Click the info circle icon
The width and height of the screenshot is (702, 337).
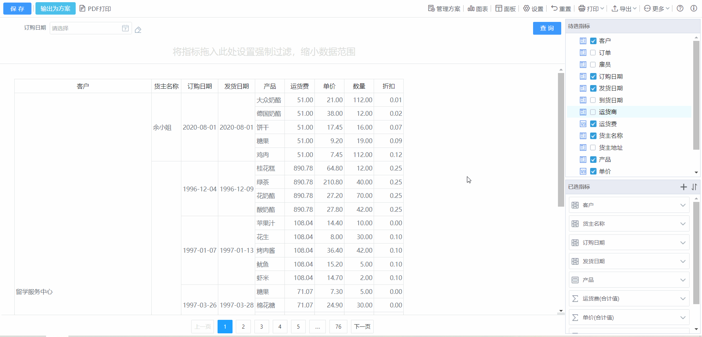694,8
